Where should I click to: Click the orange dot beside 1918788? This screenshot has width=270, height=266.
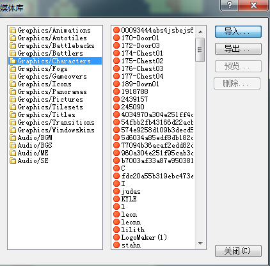pyautogui.click(x=116, y=91)
